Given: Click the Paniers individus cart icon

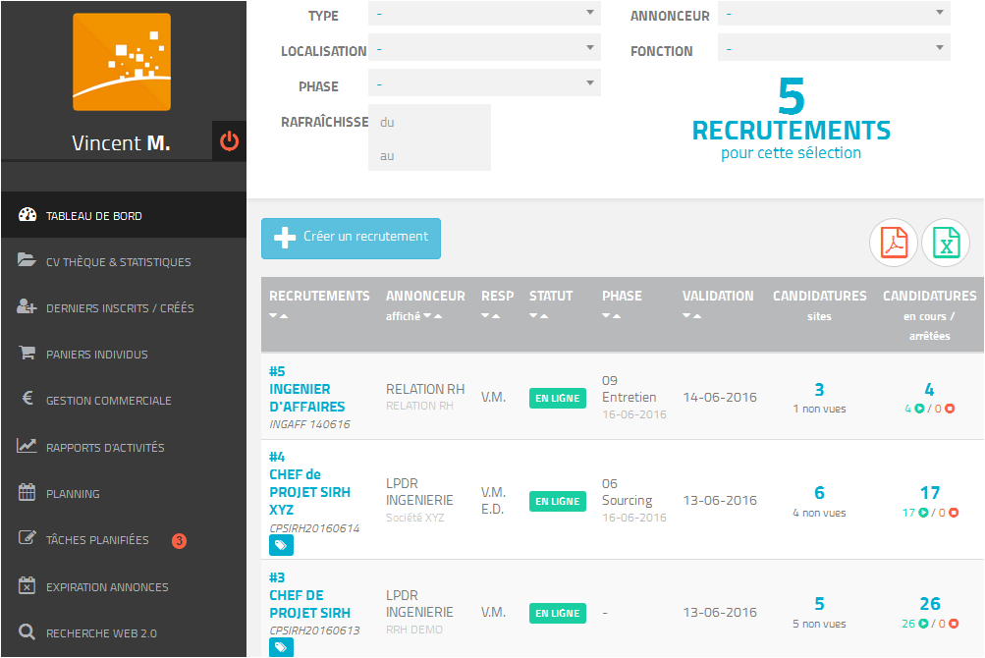Looking at the screenshot, I should 27,353.
